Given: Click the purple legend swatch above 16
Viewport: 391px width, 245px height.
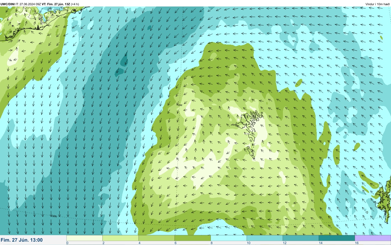Looking at the screenshot, I should 373,238.
